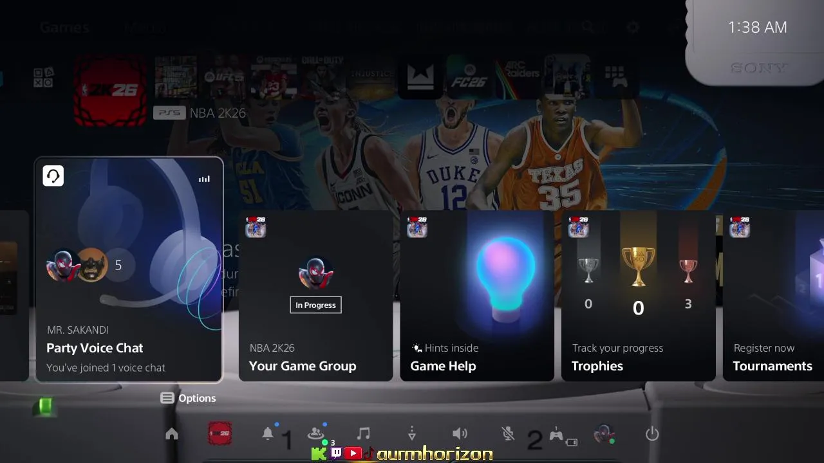Open the NBA 2K26 switcher icon
This screenshot has height=463, width=824.
220,434
